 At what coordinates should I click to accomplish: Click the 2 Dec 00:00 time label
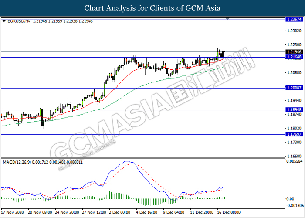tap(119, 212)
